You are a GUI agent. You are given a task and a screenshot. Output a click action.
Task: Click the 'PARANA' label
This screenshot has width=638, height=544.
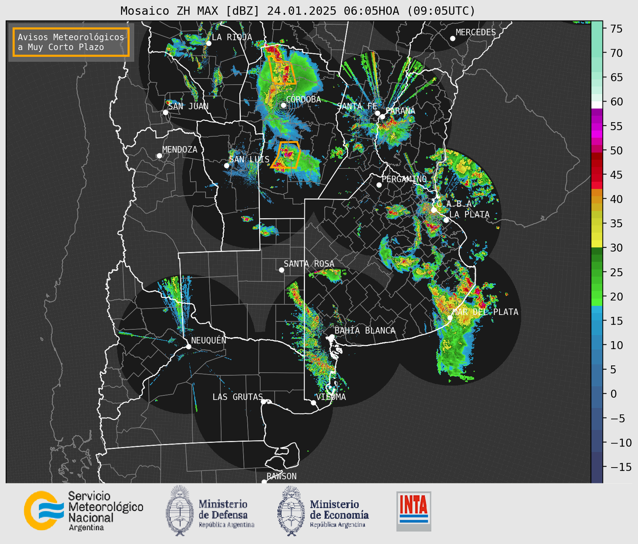pos(400,111)
